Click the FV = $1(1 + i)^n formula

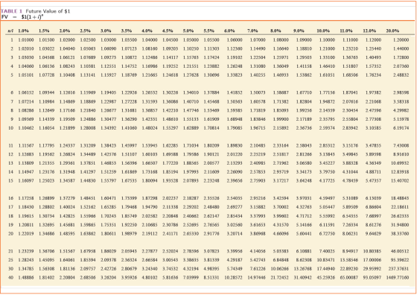tap(22, 17)
